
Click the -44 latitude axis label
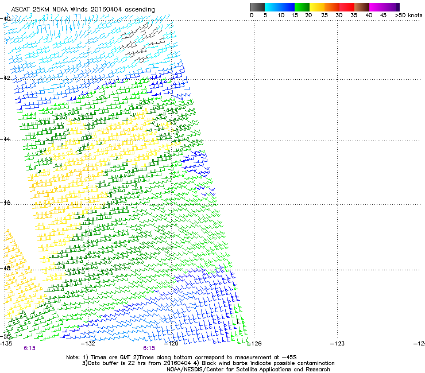(x=5, y=139)
